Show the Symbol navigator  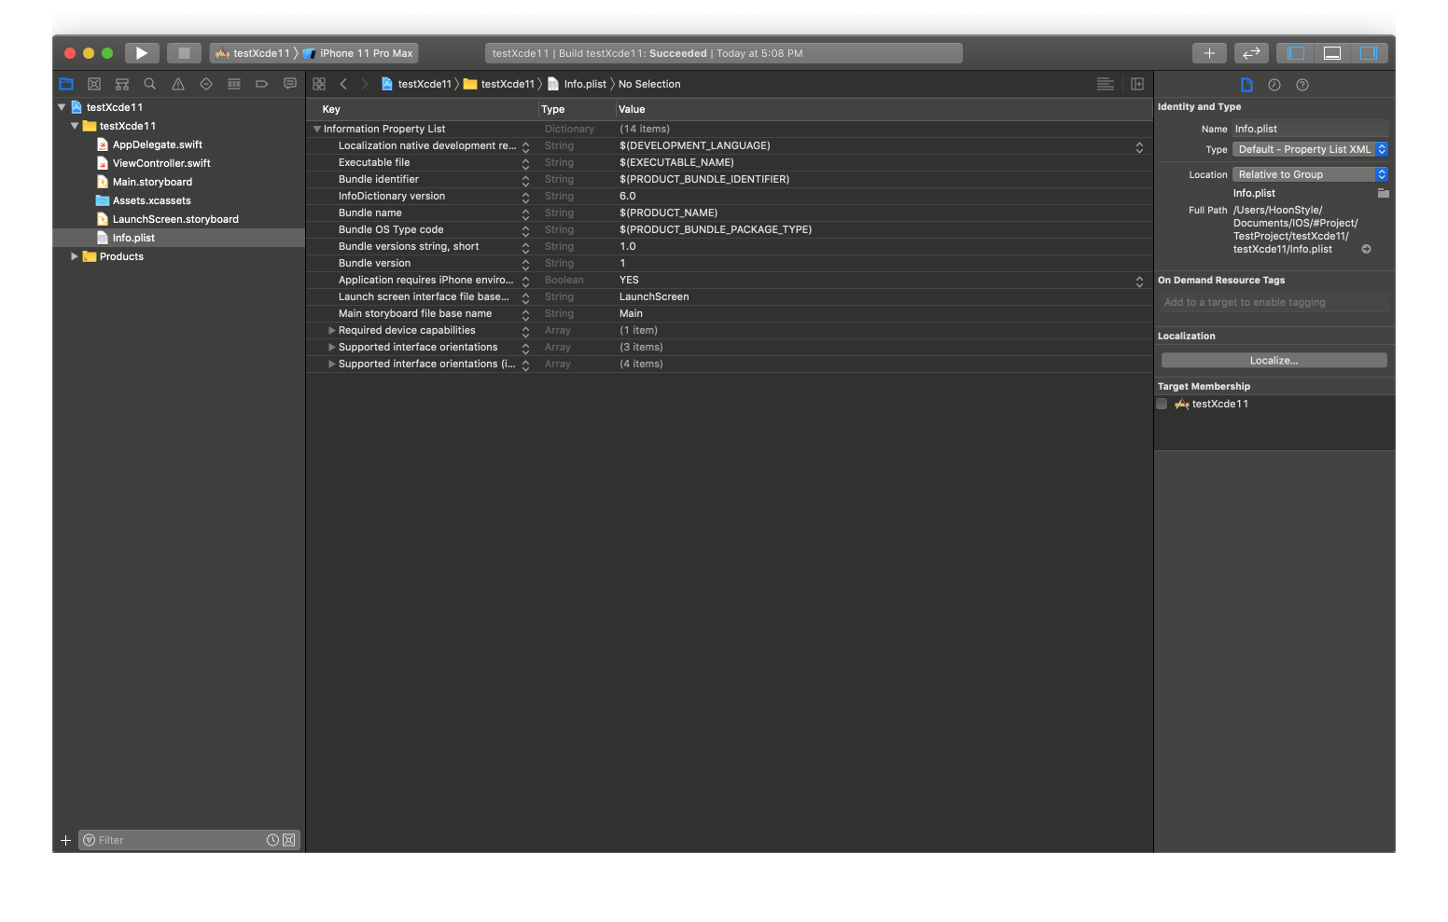(x=122, y=84)
